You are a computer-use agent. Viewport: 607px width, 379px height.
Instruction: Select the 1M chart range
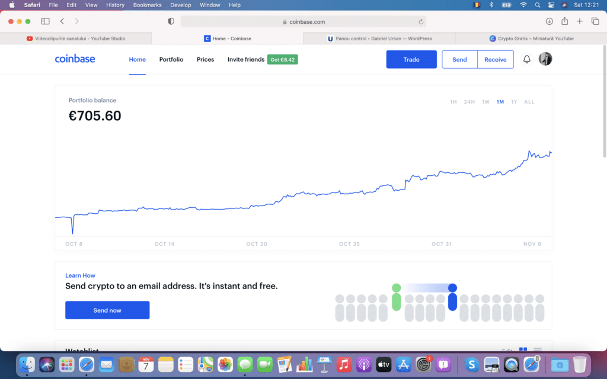(x=500, y=102)
